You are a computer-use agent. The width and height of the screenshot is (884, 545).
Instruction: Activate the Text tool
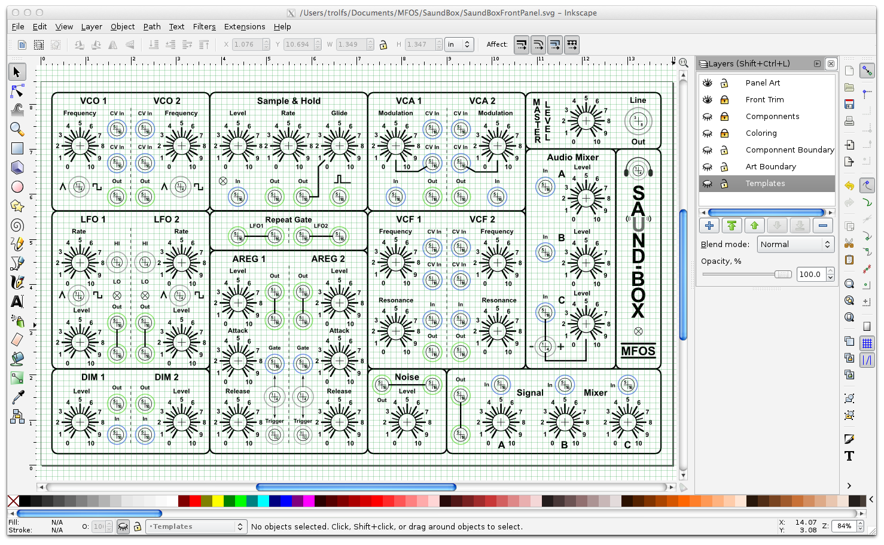17,302
